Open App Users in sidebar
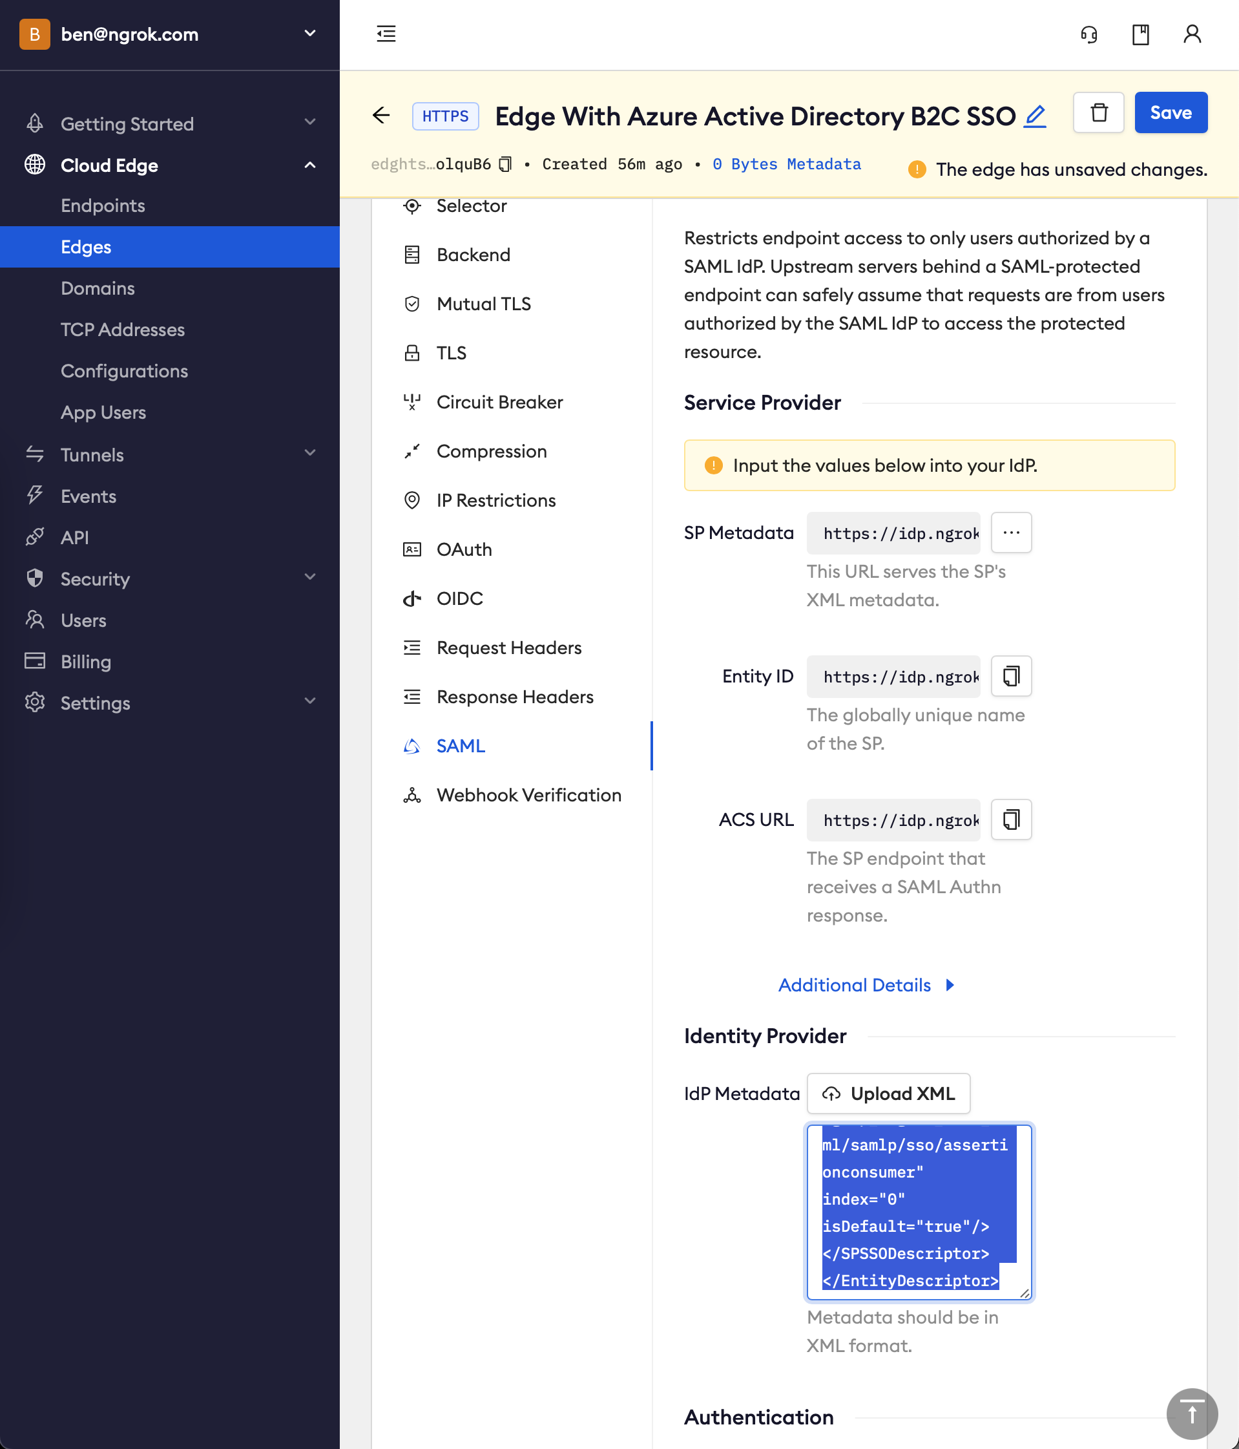This screenshot has width=1239, height=1449. click(103, 412)
